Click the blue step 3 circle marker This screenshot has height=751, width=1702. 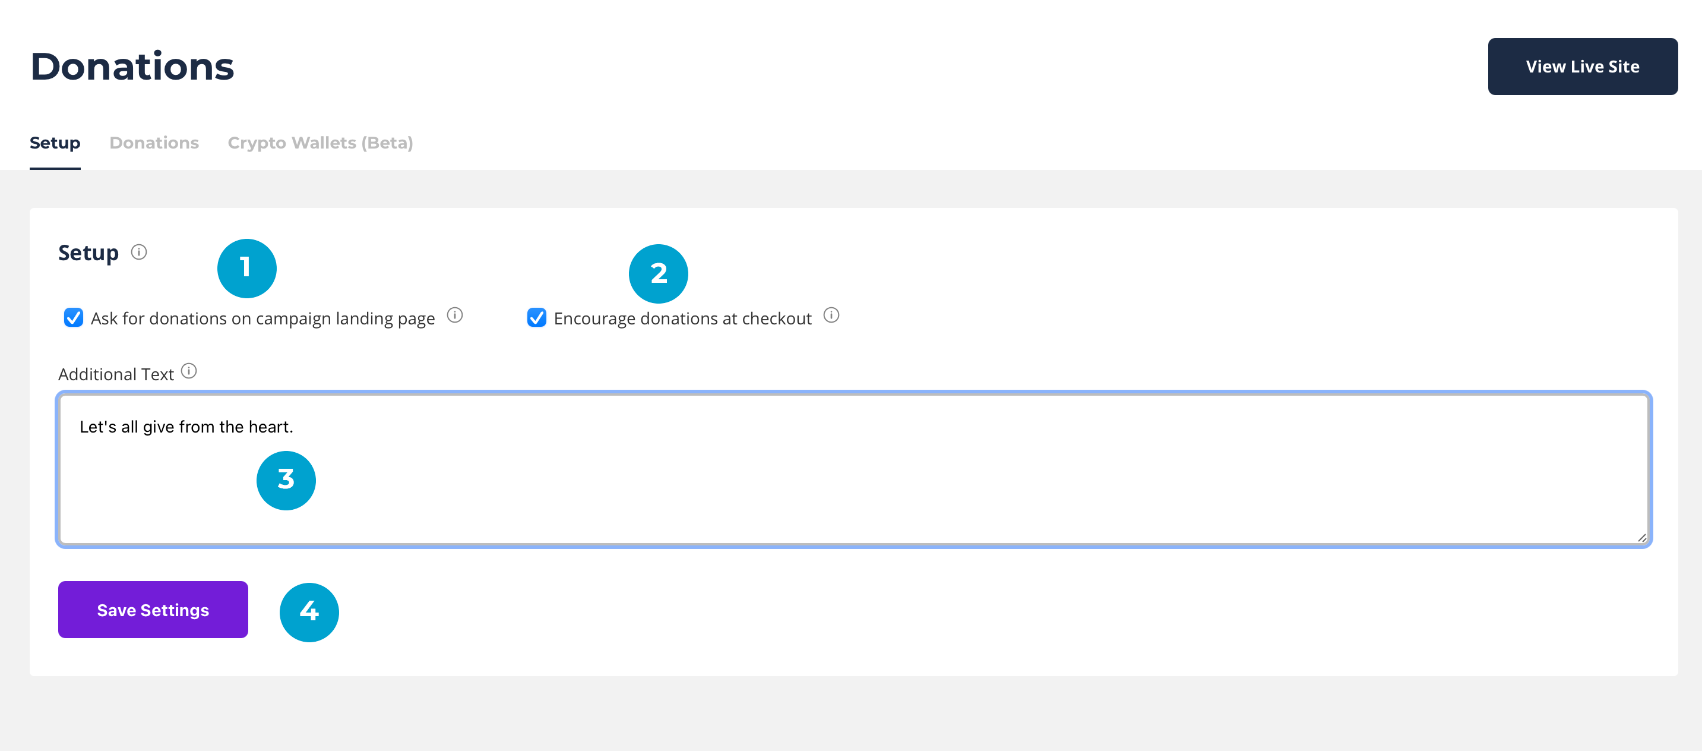click(x=286, y=480)
